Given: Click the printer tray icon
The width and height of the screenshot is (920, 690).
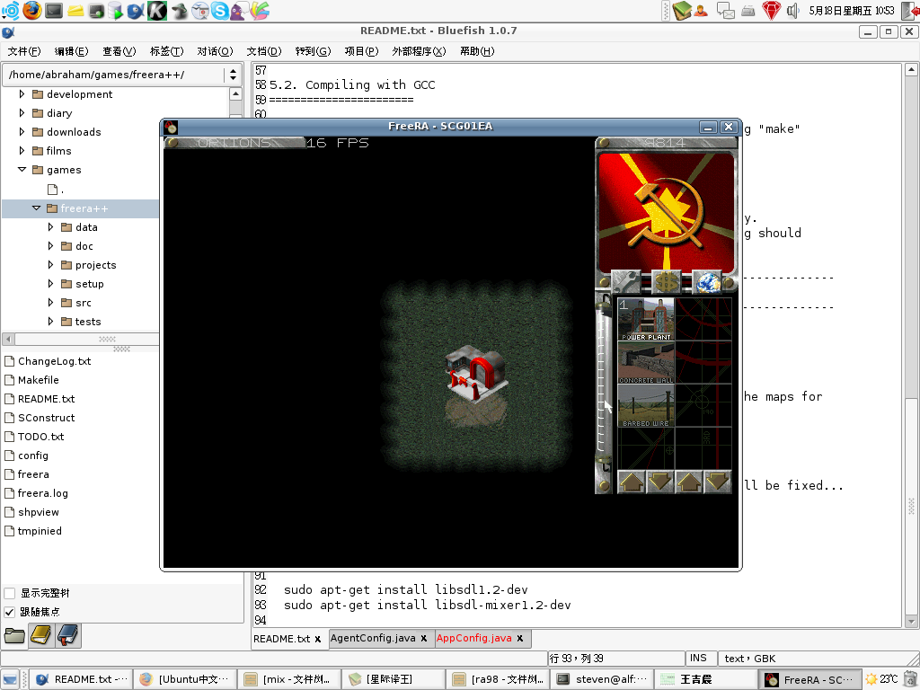Looking at the screenshot, I should pos(748,11).
